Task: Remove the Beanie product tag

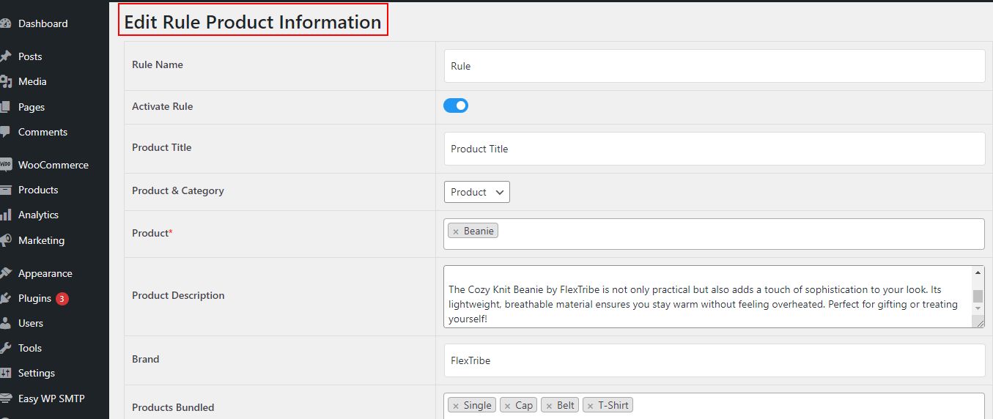Action: tap(456, 231)
